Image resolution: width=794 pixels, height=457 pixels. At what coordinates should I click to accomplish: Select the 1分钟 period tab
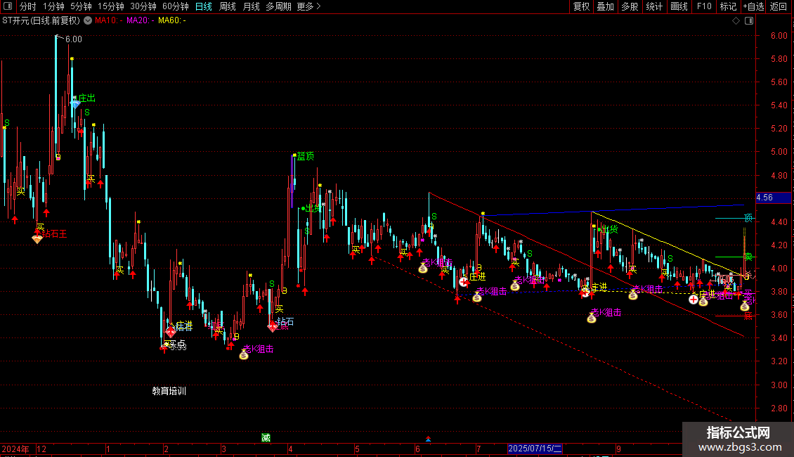[x=53, y=6]
